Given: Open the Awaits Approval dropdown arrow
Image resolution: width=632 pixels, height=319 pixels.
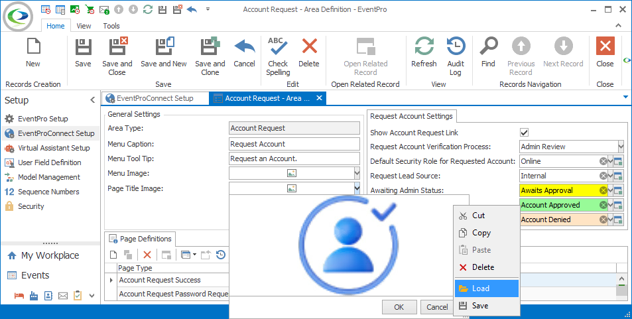Looking at the screenshot, I should pos(610,190).
